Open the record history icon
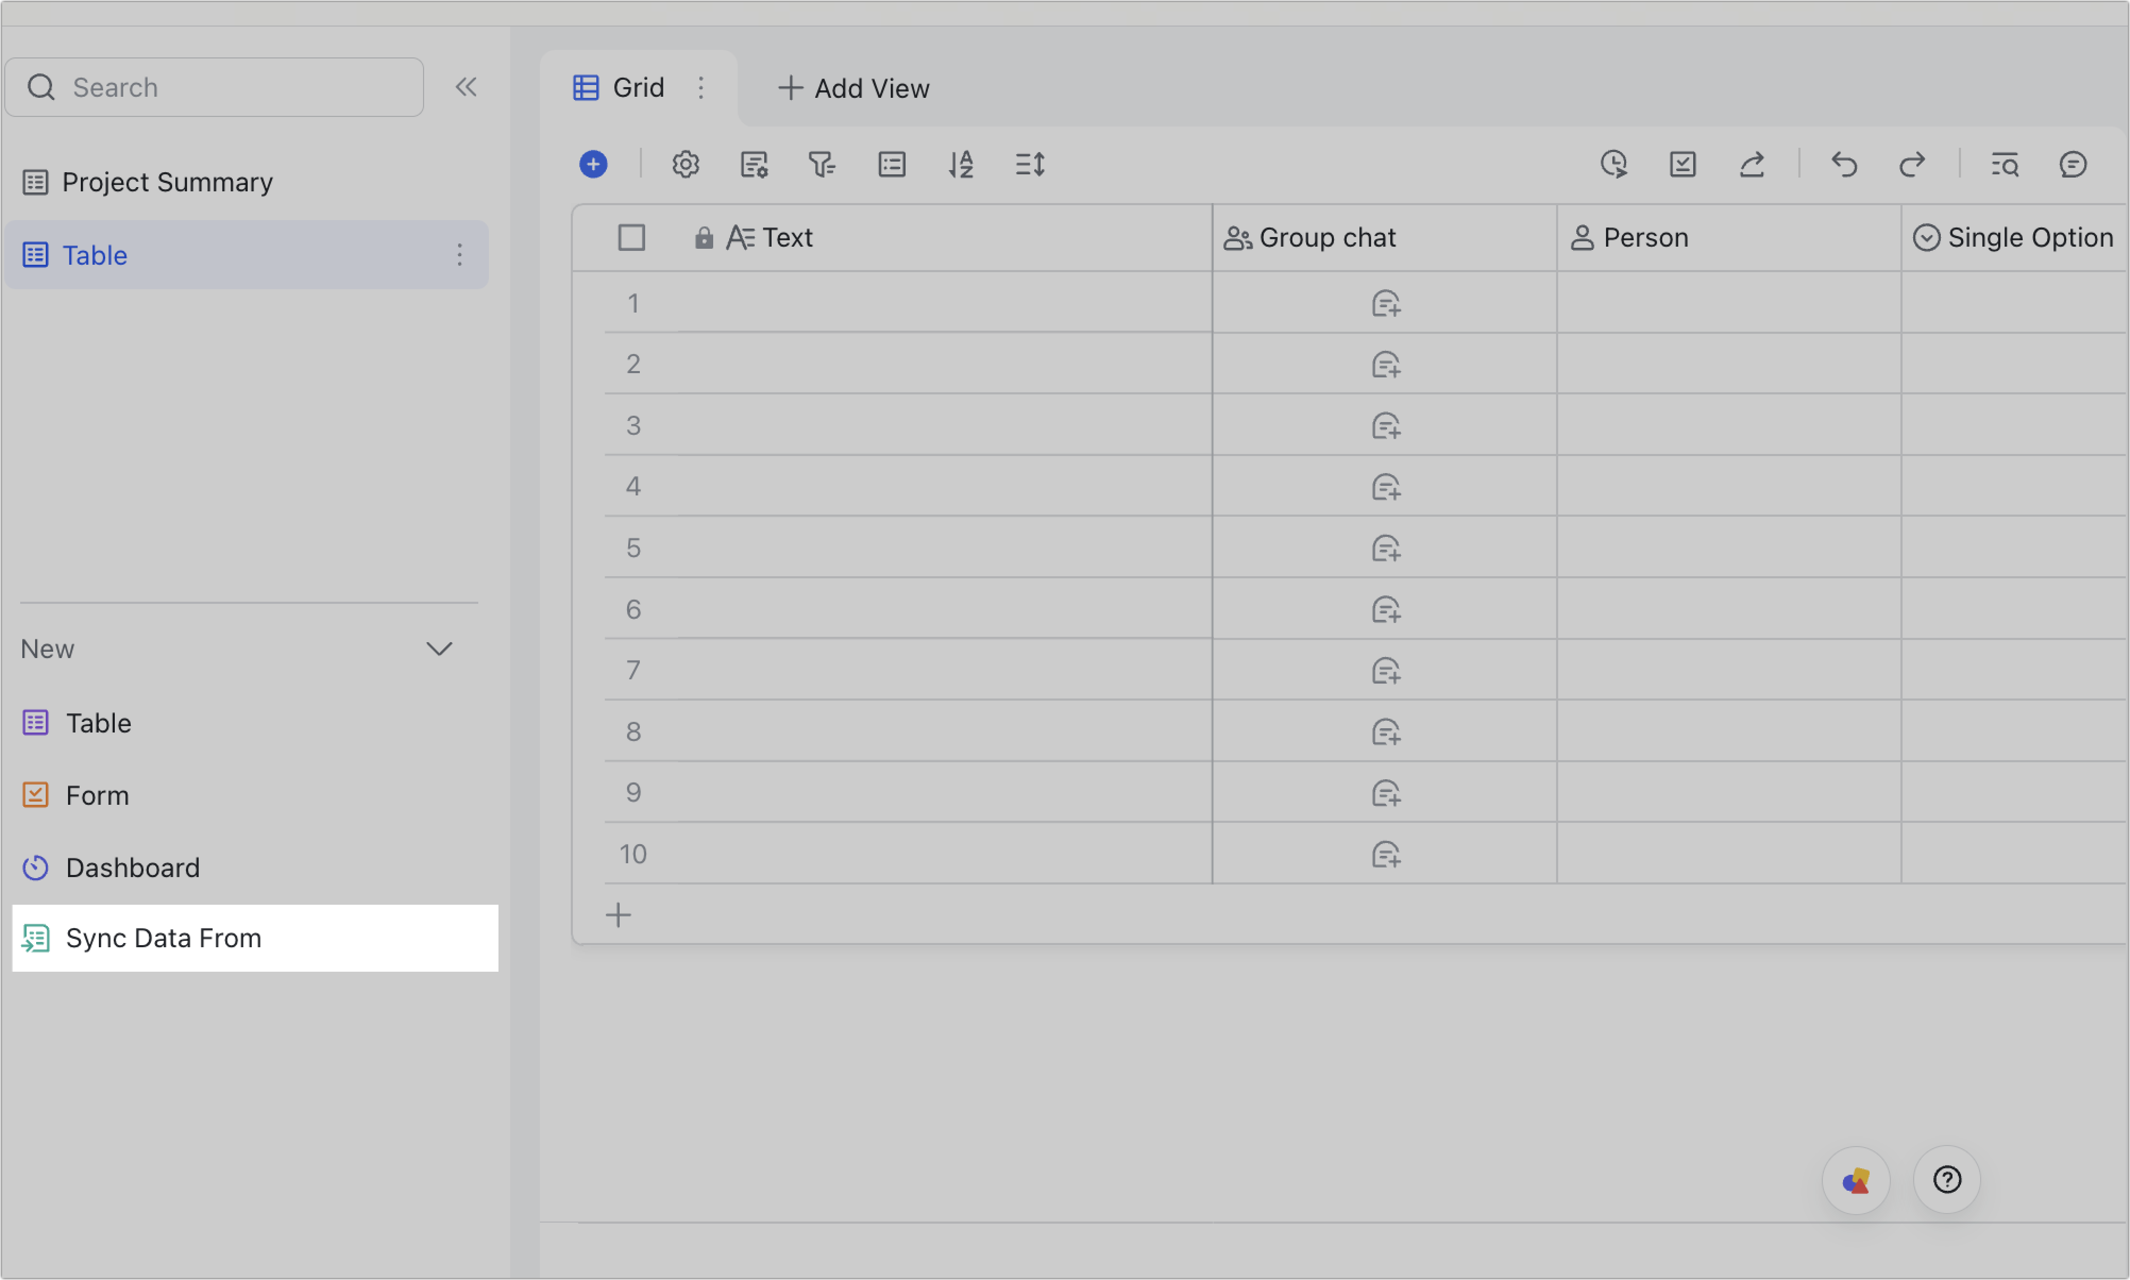This screenshot has height=1280, width=2130. [1615, 164]
